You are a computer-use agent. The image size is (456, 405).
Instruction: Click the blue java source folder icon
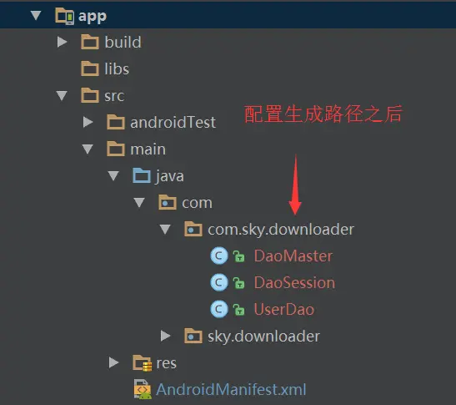tap(142, 175)
